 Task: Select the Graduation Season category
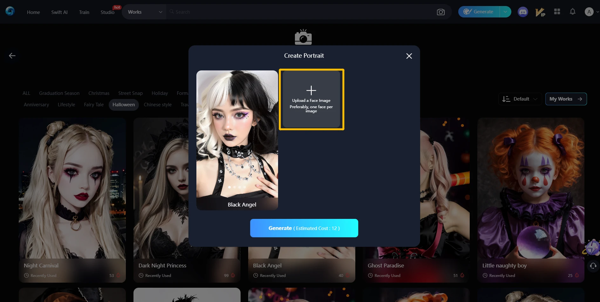pos(59,93)
